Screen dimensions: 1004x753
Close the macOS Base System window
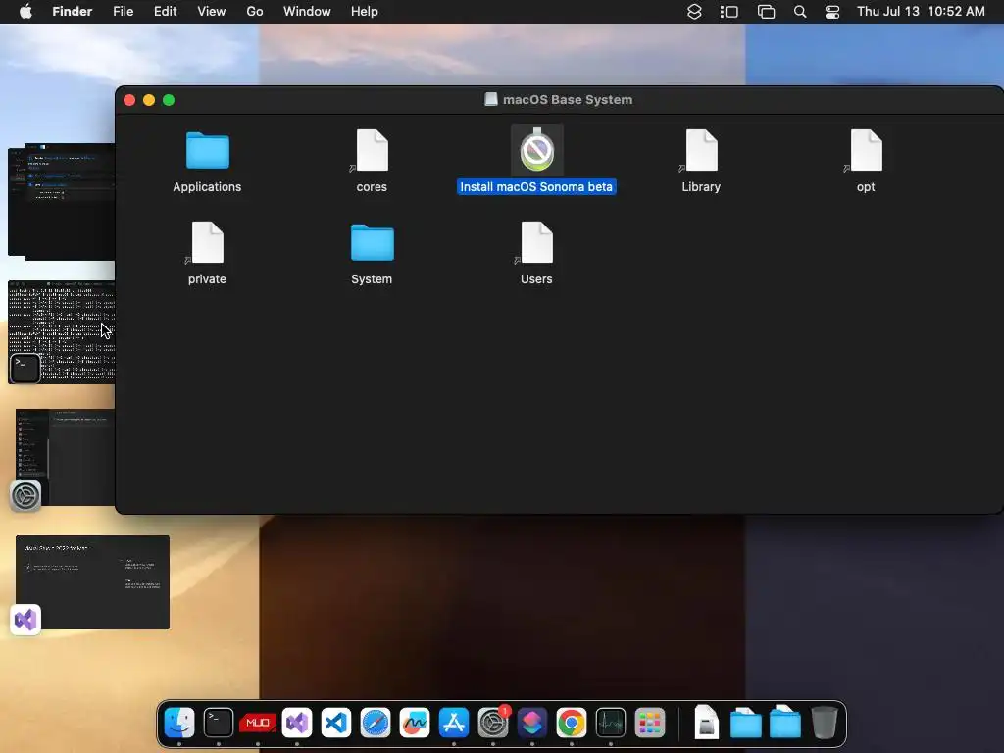[129, 100]
